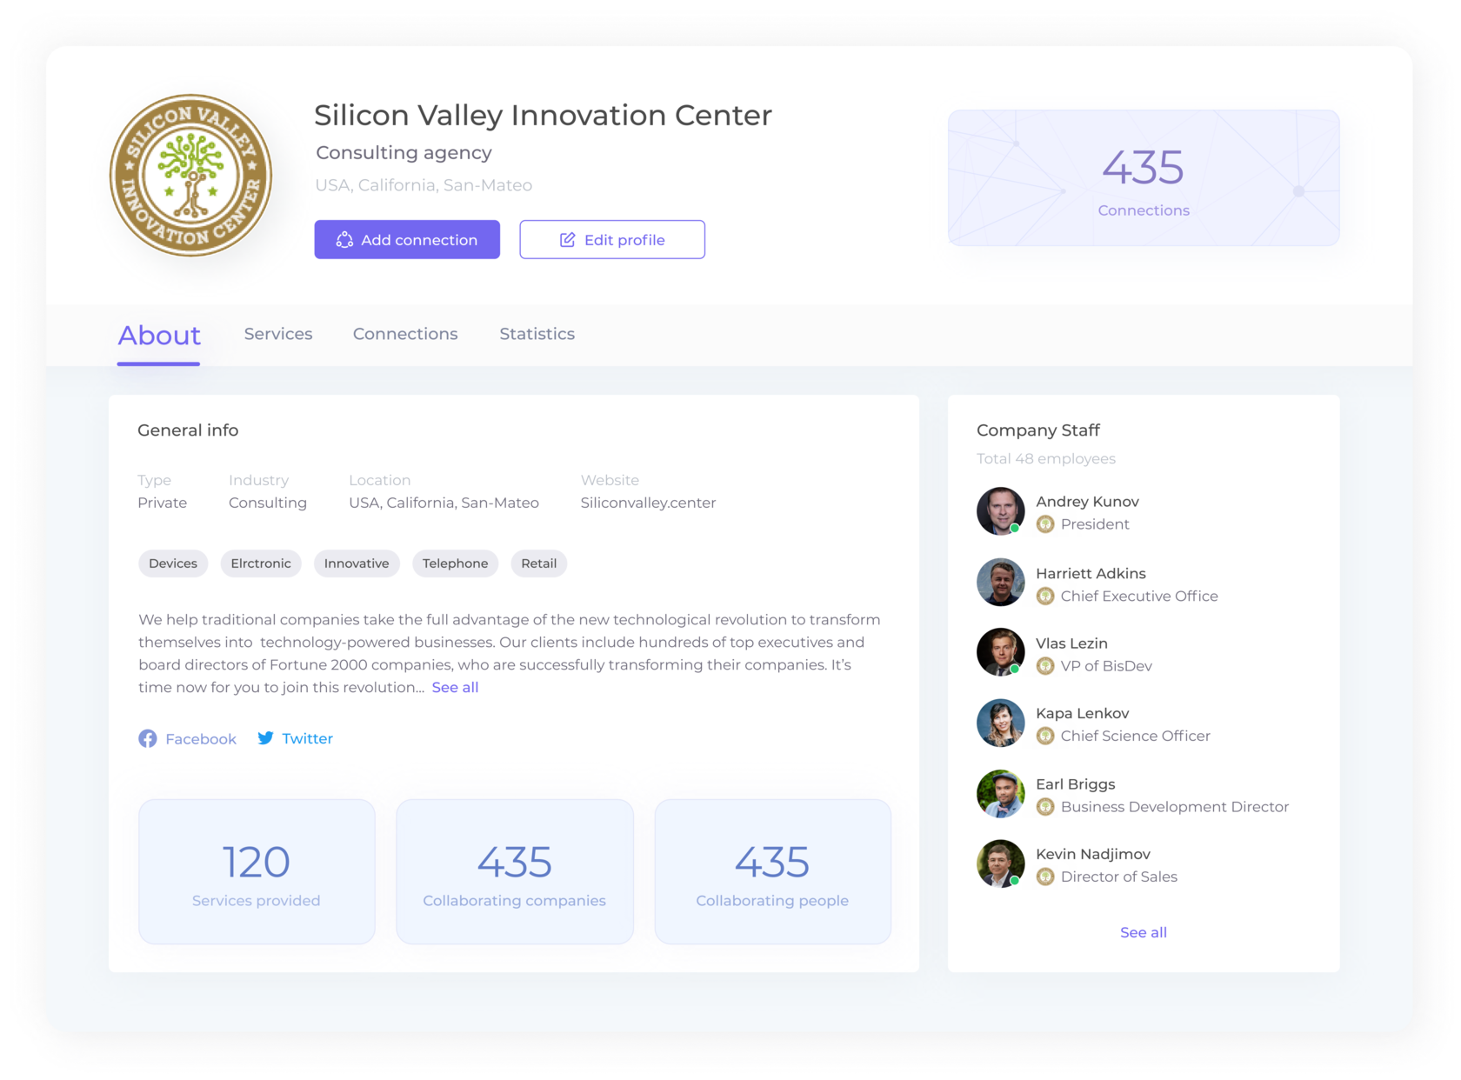Expand the description with See all
The width and height of the screenshot is (1461, 1080).
click(x=455, y=687)
